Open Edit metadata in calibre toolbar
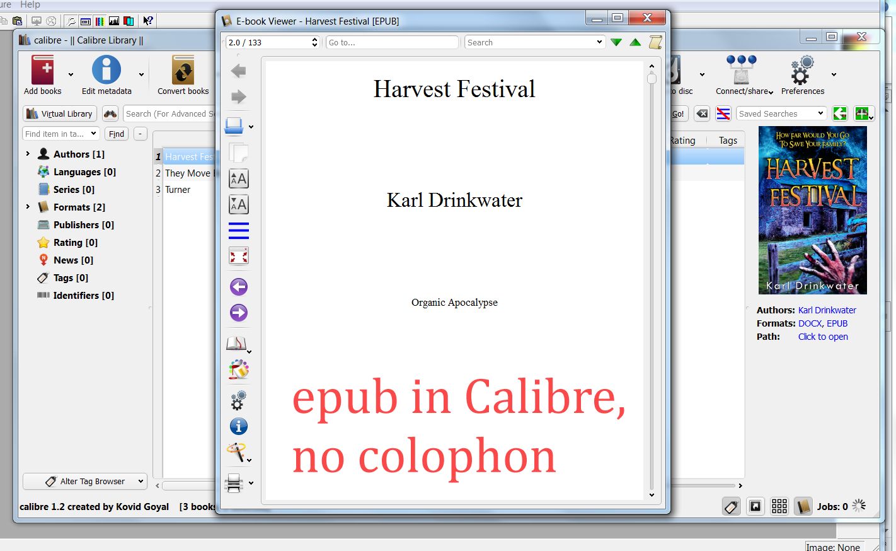 coord(106,69)
